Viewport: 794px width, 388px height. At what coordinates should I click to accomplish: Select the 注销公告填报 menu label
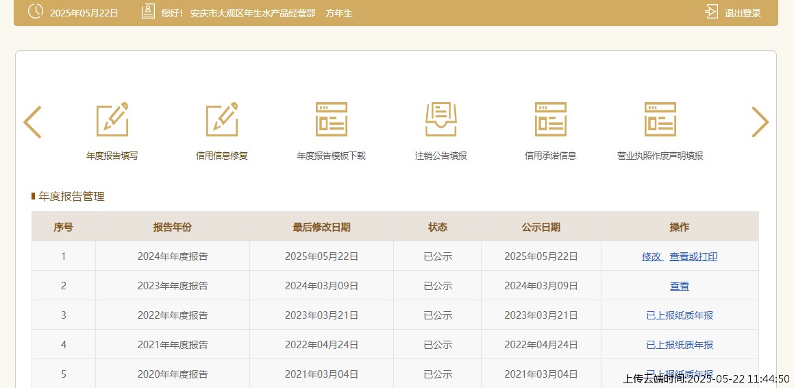click(441, 156)
